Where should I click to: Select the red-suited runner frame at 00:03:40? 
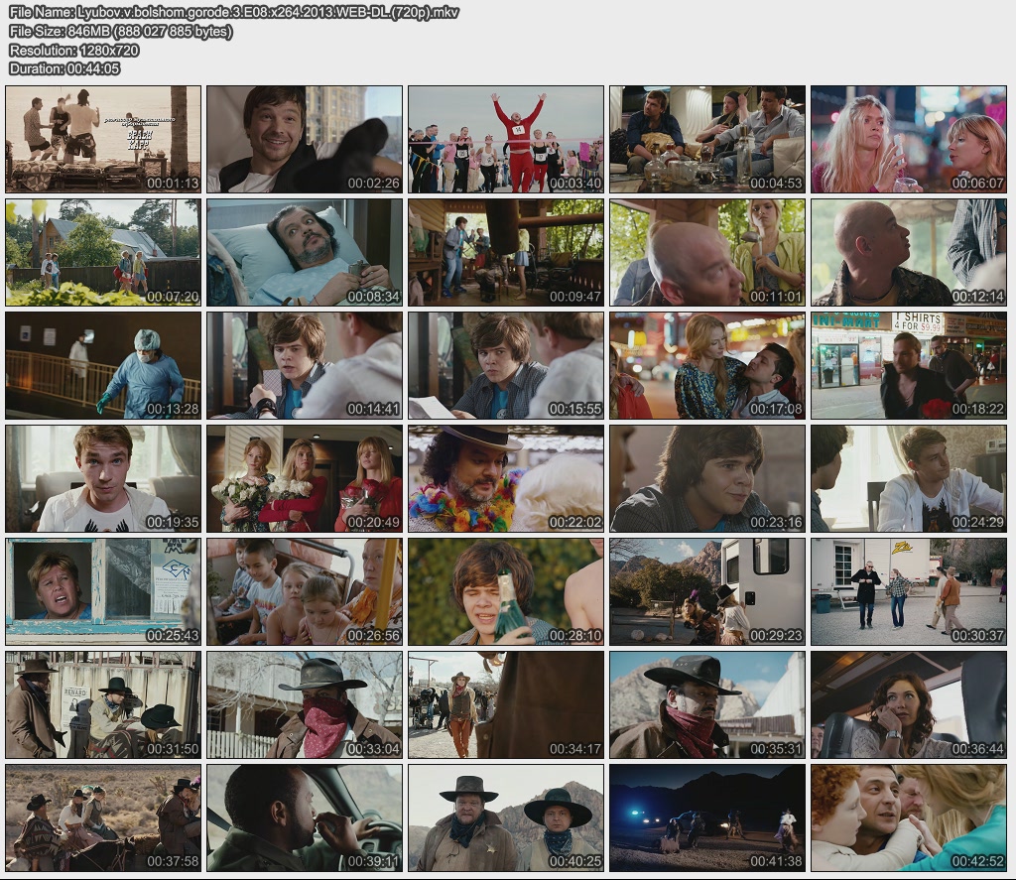pos(506,139)
